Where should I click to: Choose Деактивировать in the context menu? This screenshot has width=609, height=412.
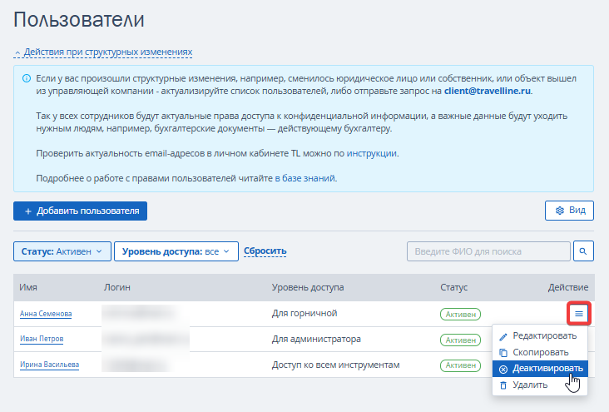(540, 369)
